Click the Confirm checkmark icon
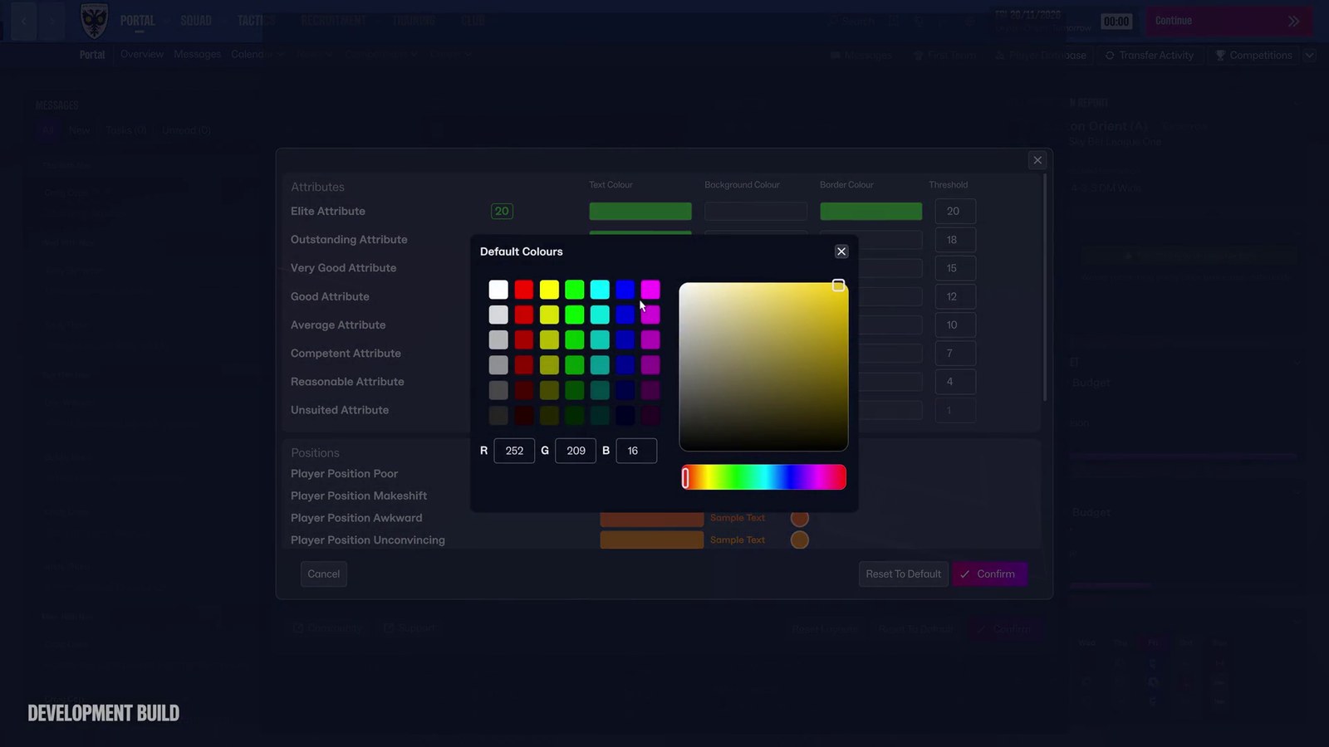Viewport: 1329px width, 747px height. click(x=964, y=574)
